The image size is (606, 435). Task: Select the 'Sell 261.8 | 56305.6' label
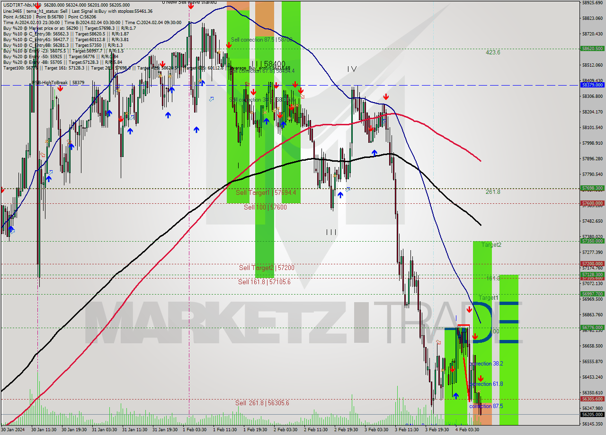point(262,403)
